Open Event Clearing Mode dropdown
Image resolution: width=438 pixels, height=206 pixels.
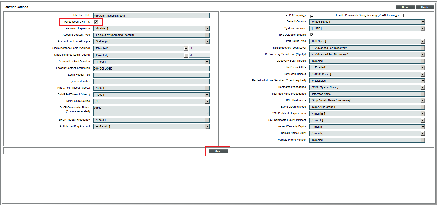coord(367,107)
